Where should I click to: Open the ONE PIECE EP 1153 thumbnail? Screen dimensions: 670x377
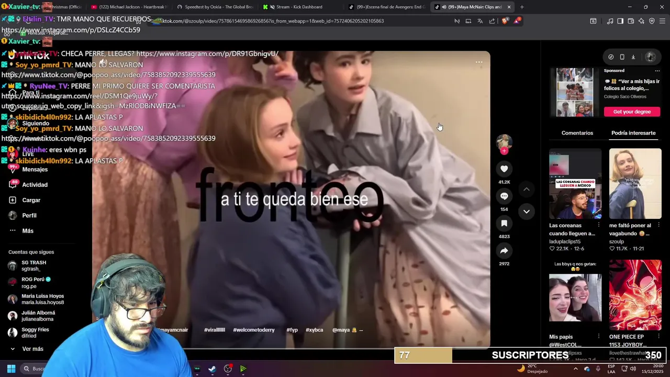click(635, 295)
